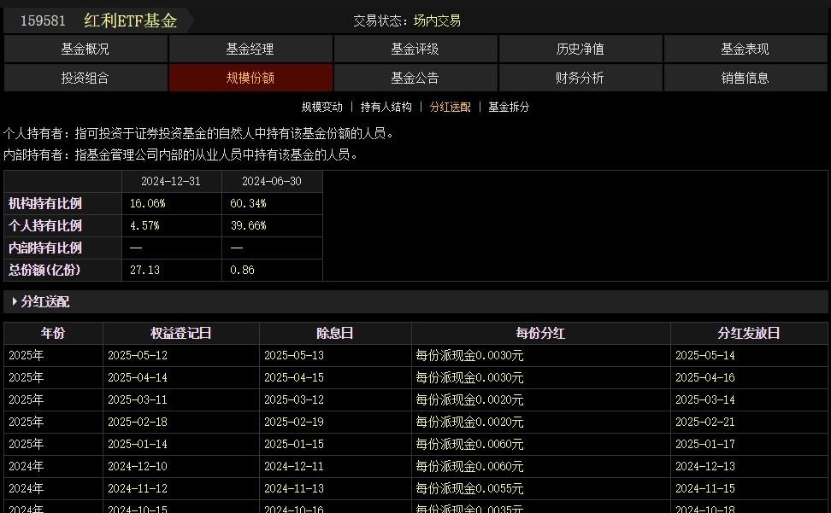Click the 分红发放日 column header
The width and height of the screenshot is (831, 513).
749,333
